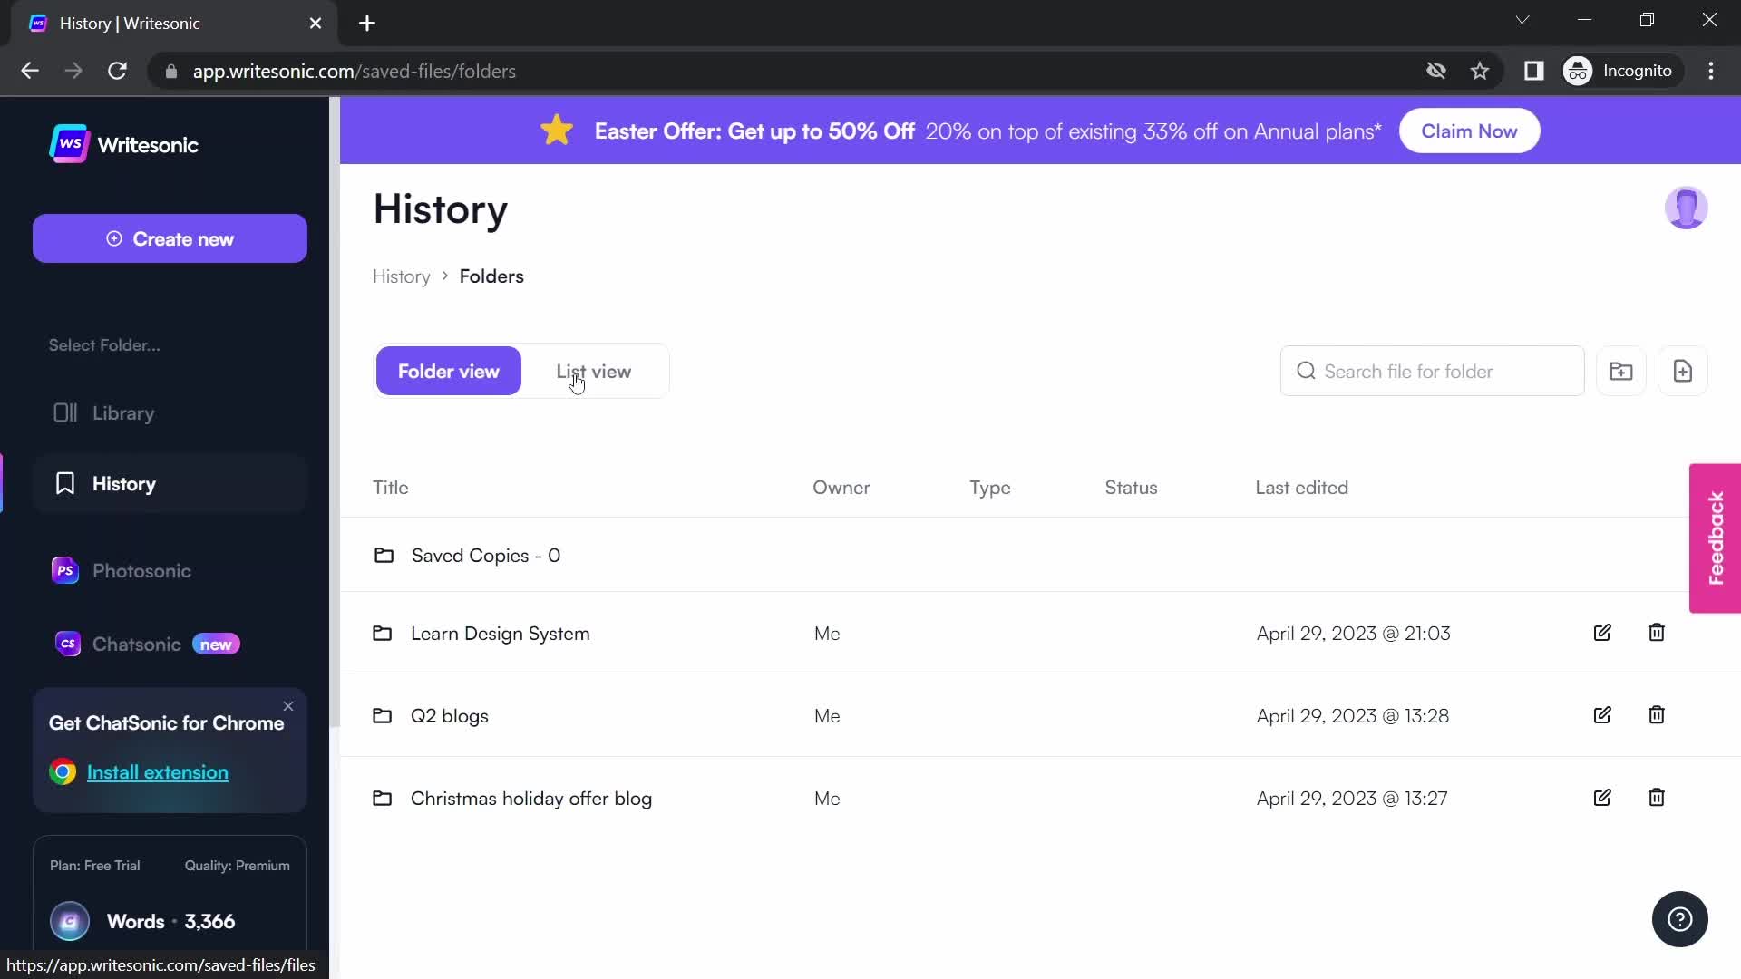
Task: Toggle Folder view display mode
Action: (450, 372)
